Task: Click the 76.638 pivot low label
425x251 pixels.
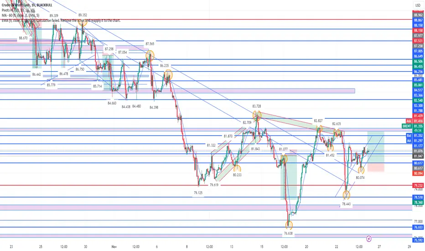Action: coord(288,233)
